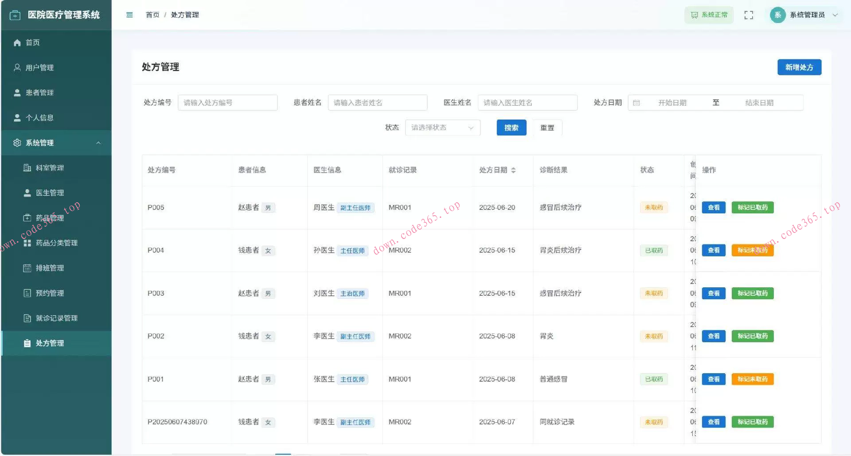Open the 状态 status dropdown

pos(442,128)
